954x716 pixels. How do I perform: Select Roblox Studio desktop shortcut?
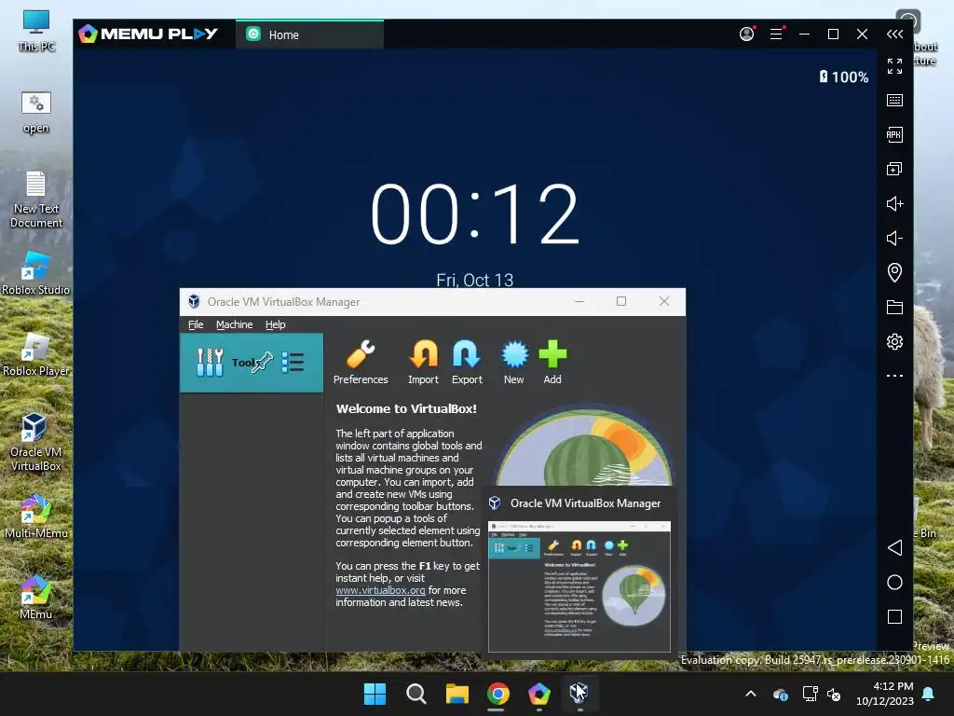pyautogui.click(x=36, y=273)
